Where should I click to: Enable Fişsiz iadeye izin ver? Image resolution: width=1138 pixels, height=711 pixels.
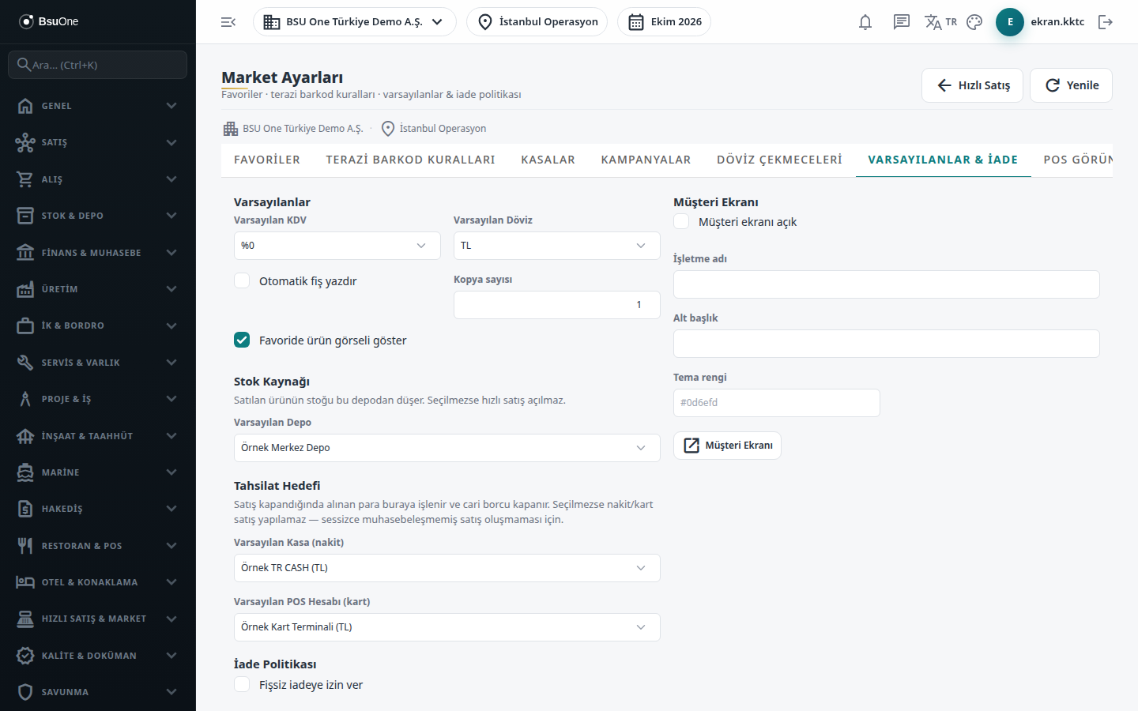point(242,684)
